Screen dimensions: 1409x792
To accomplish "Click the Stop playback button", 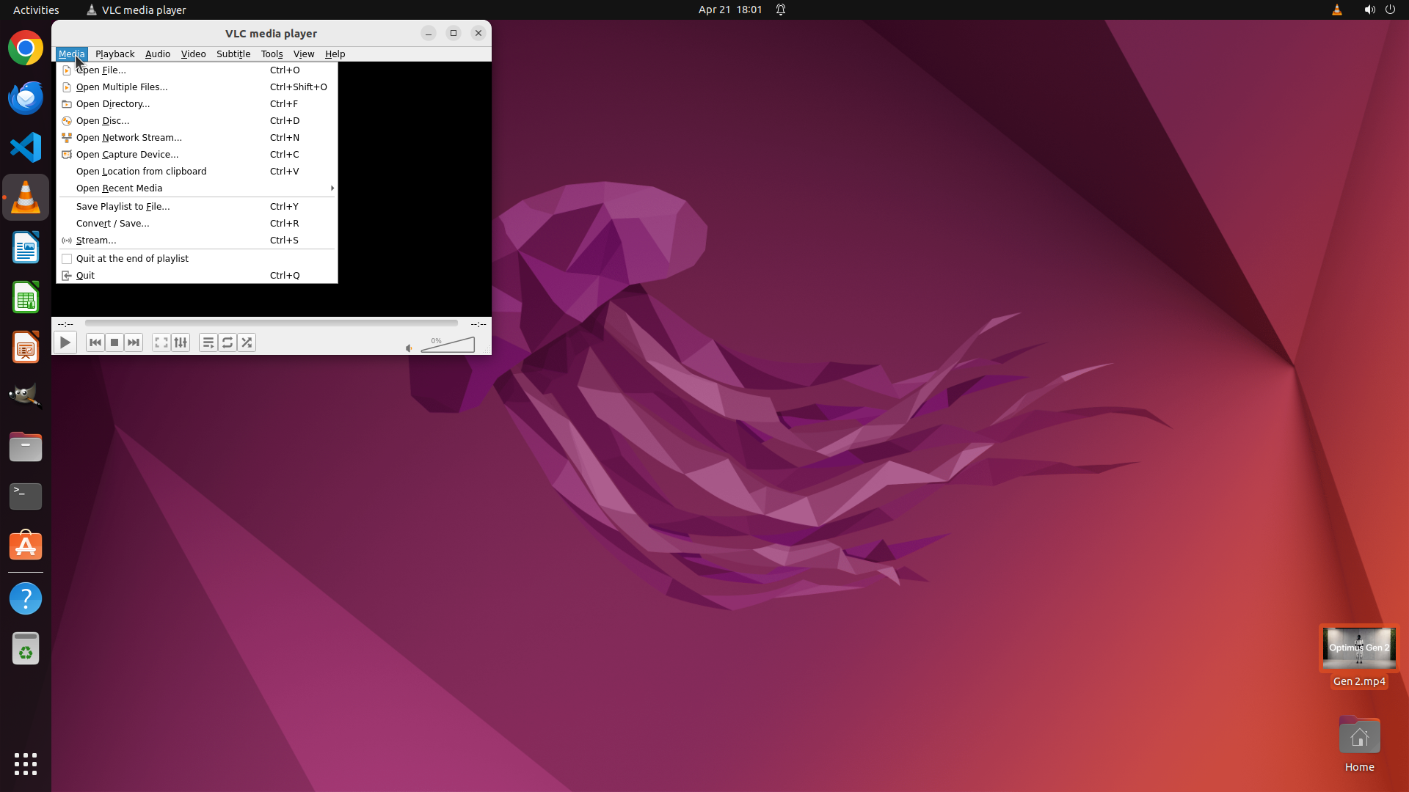I will pyautogui.click(x=114, y=342).
